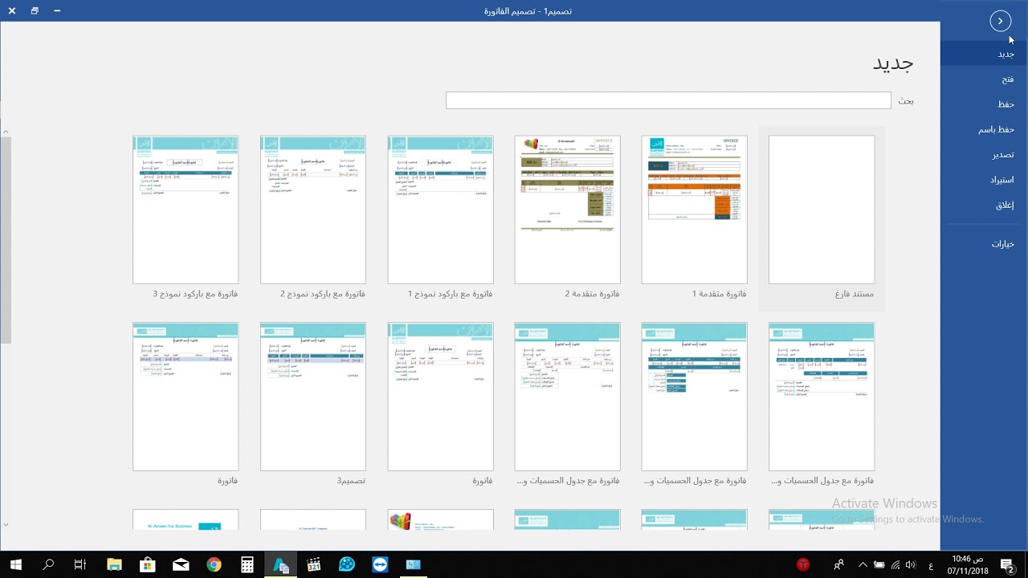The width and height of the screenshot is (1028, 578).
Task: Click the فاتورة متقدمة 1 caption text
Action: [x=719, y=295]
